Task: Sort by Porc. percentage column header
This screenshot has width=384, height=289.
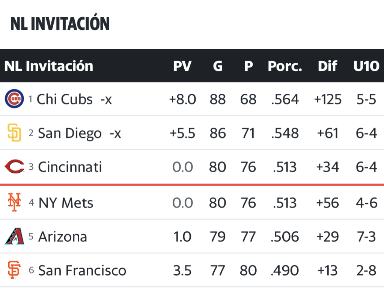Action: (x=285, y=66)
